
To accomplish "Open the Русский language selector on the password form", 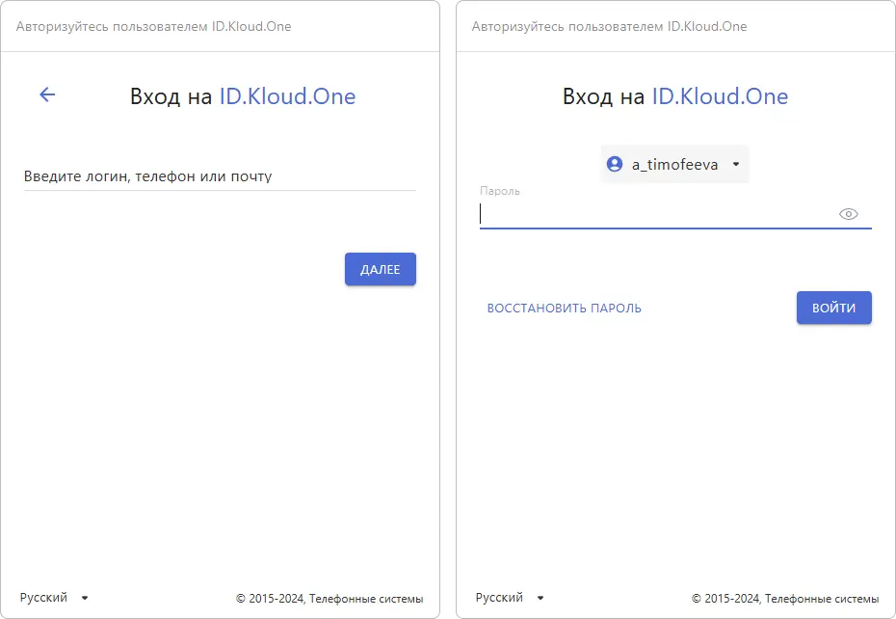I will pos(510,598).
